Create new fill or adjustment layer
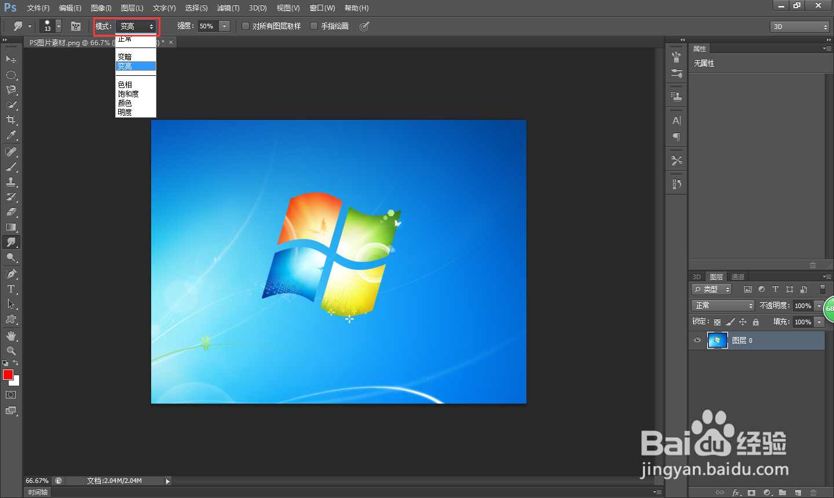The width and height of the screenshot is (834, 498). coord(767,493)
